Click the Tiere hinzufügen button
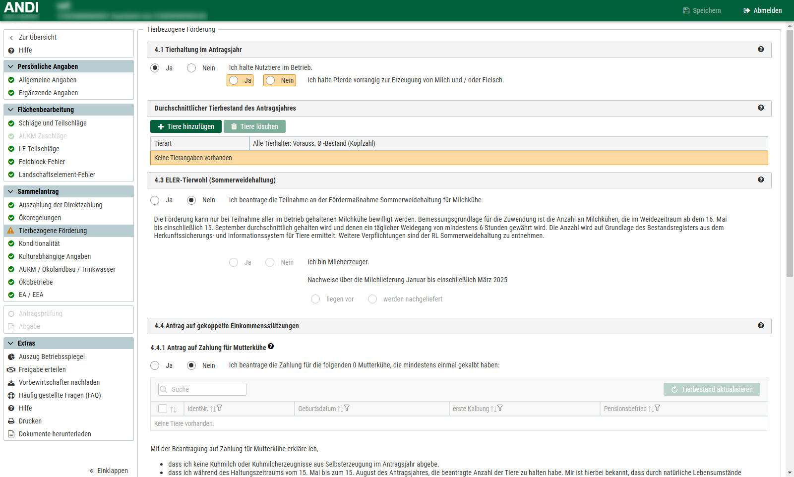The width and height of the screenshot is (794, 477). tap(185, 126)
